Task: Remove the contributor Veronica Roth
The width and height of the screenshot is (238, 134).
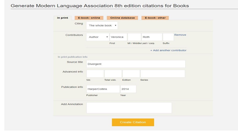Action: point(180,35)
